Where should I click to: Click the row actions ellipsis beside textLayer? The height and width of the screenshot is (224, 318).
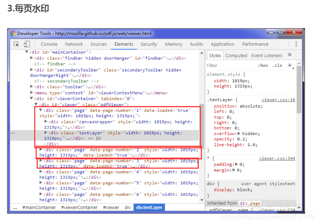[x=13, y=133]
